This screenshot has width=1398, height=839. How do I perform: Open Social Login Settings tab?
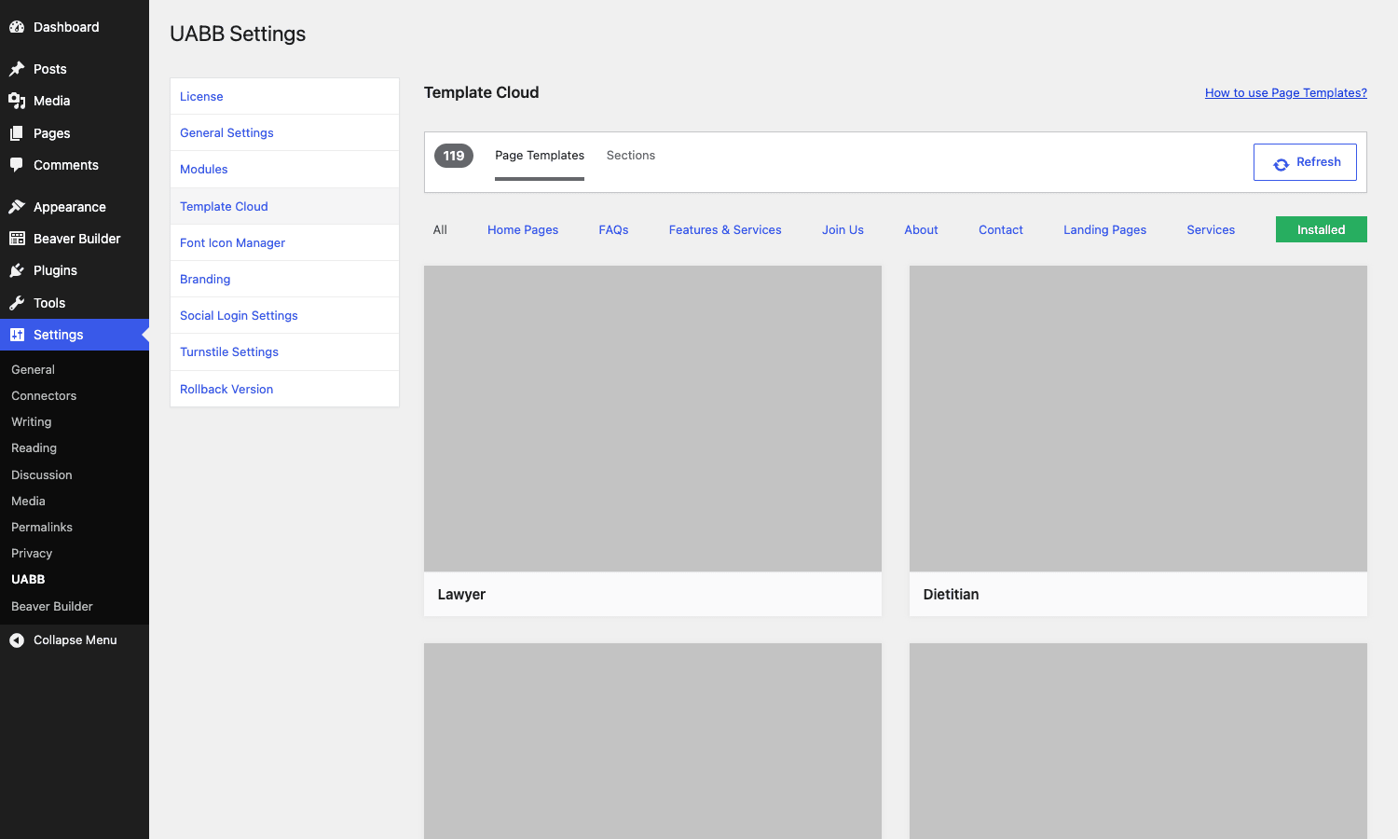point(284,315)
